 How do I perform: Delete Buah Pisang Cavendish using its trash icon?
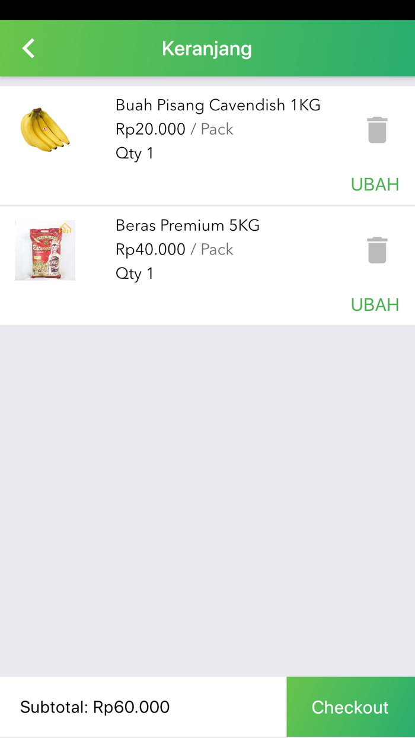coord(377,129)
